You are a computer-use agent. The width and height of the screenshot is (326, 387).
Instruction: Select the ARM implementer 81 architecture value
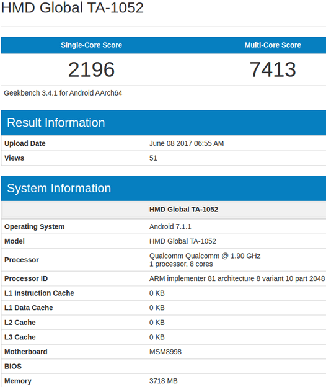[237, 278]
